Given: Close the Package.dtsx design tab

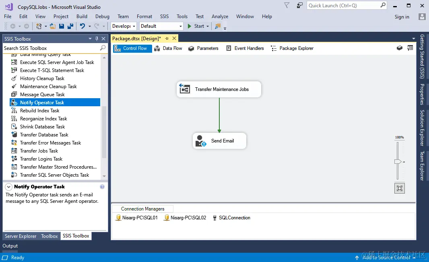Looking at the screenshot, I should (174, 38).
